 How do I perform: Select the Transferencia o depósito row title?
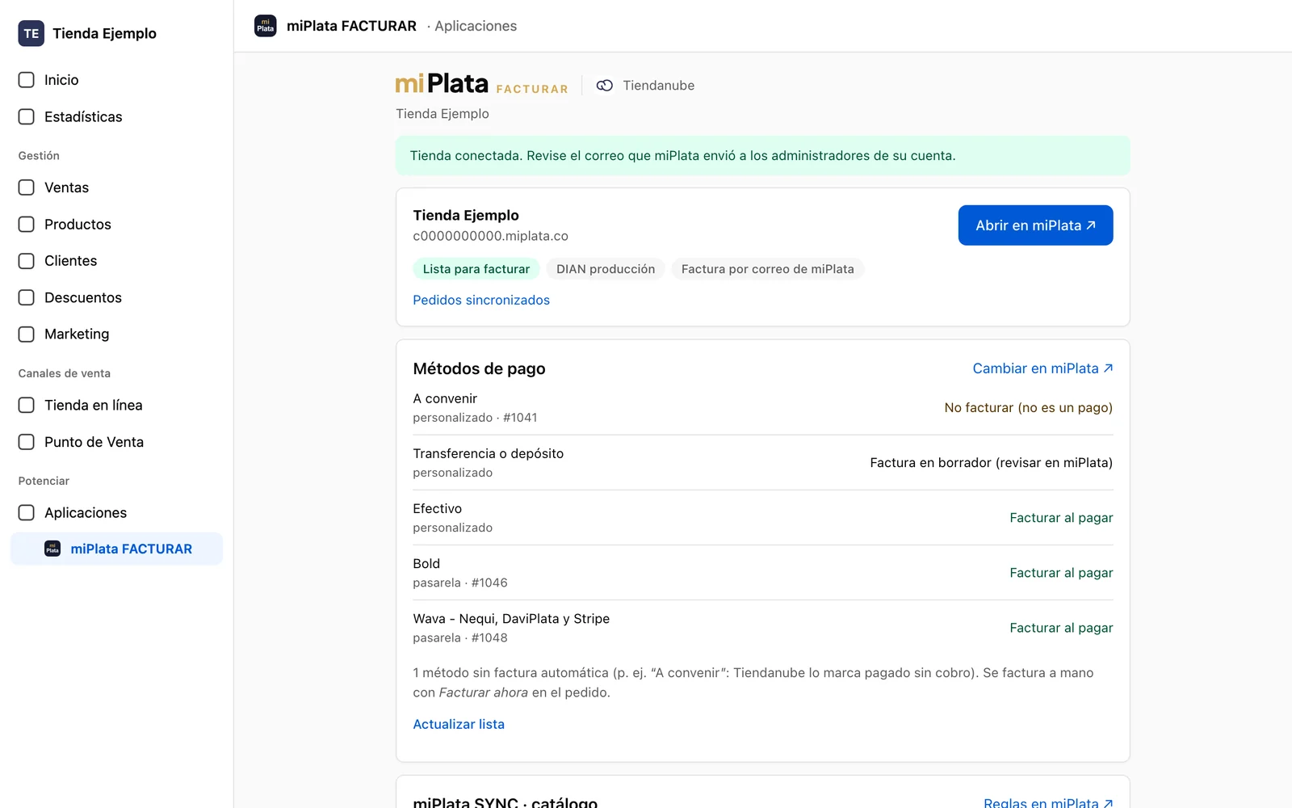point(489,453)
